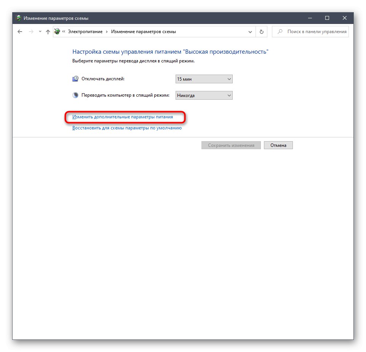Viewport: 366px width, 352px height.
Task: Click the refresh button in the address bar
Action: point(261,32)
